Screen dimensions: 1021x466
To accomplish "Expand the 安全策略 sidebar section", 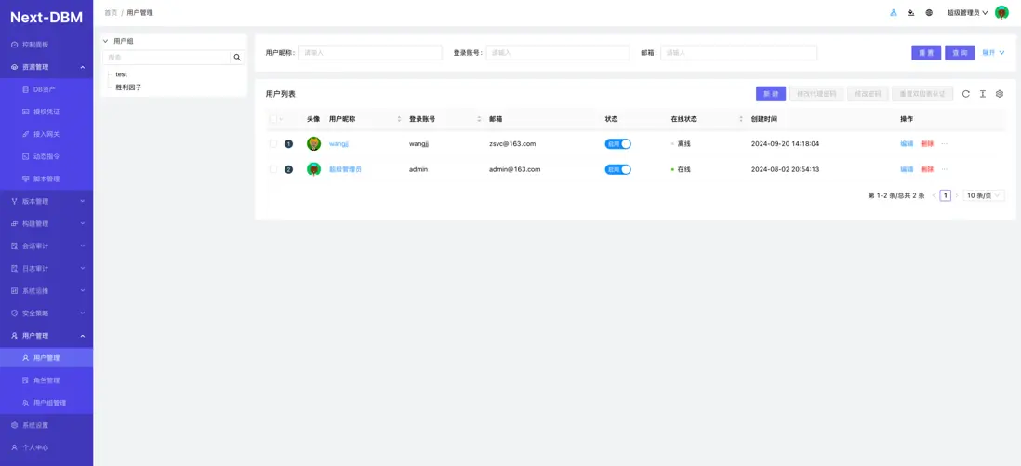I will (46, 313).
